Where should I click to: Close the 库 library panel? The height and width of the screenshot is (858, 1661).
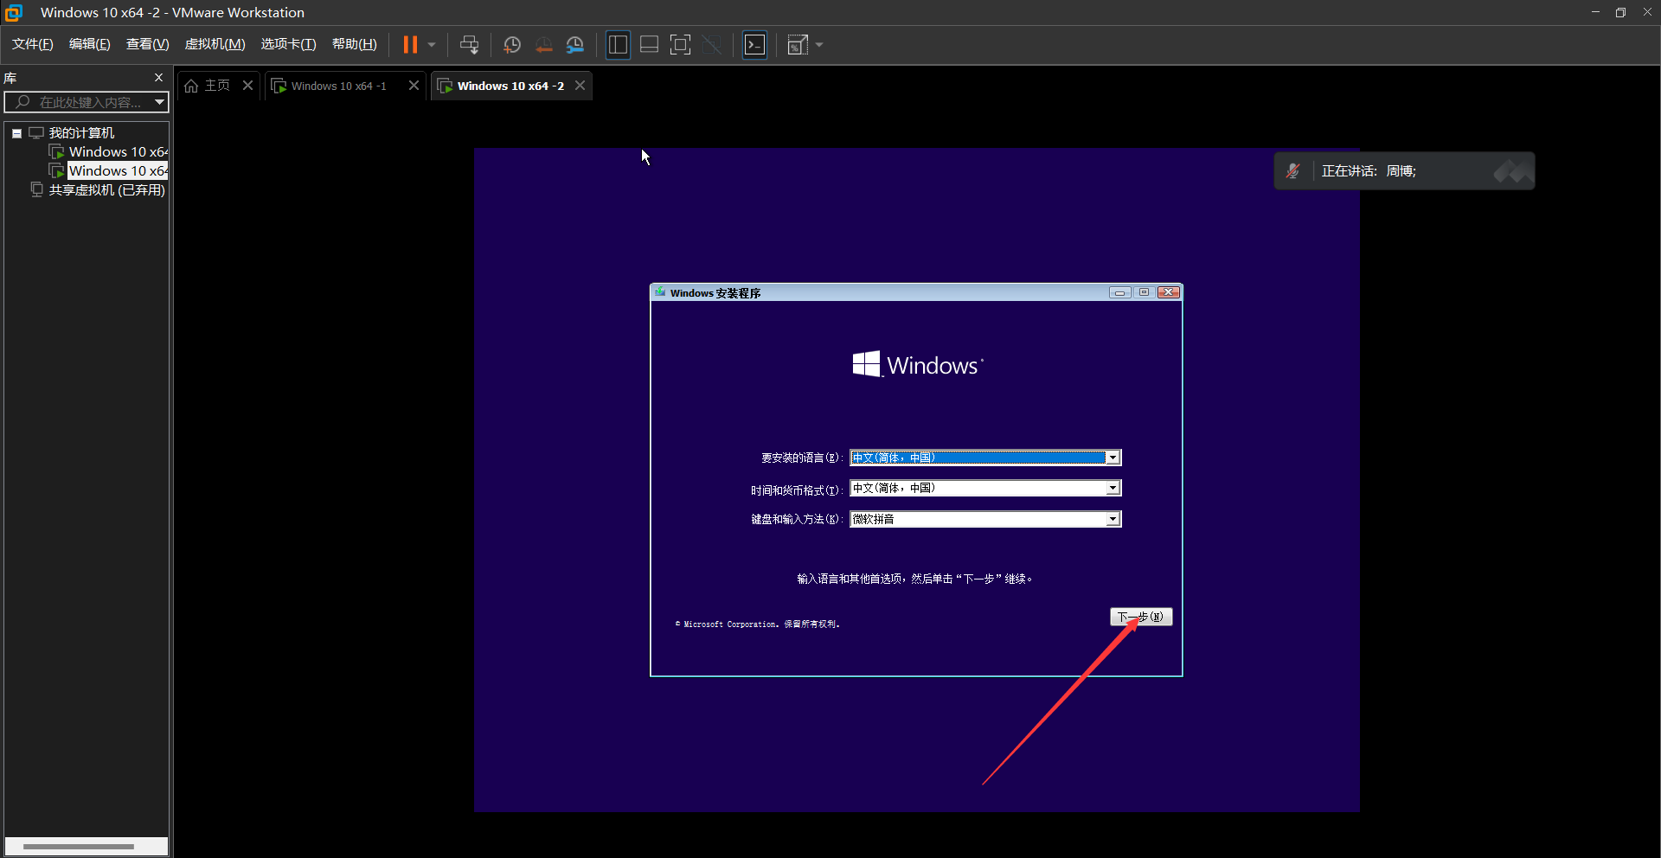point(158,77)
